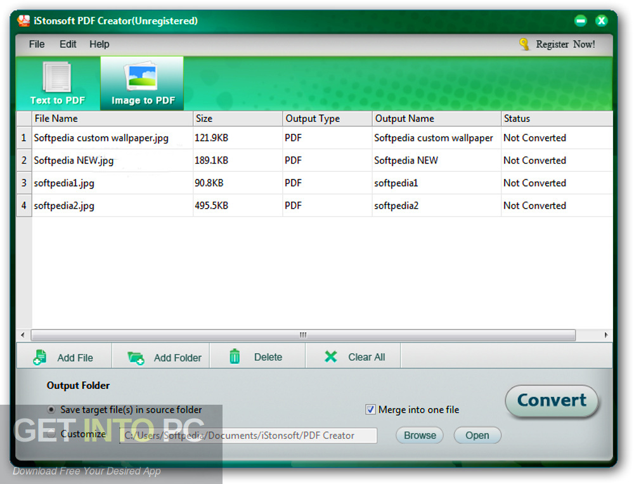Open the Edit menu

pos(68,44)
